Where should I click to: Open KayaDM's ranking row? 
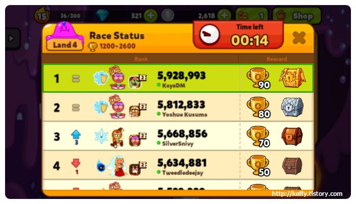(178, 78)
